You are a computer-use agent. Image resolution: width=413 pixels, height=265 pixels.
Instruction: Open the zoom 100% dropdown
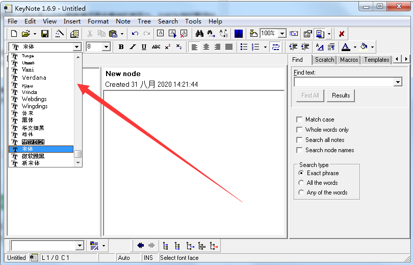(x=282, y=34)
